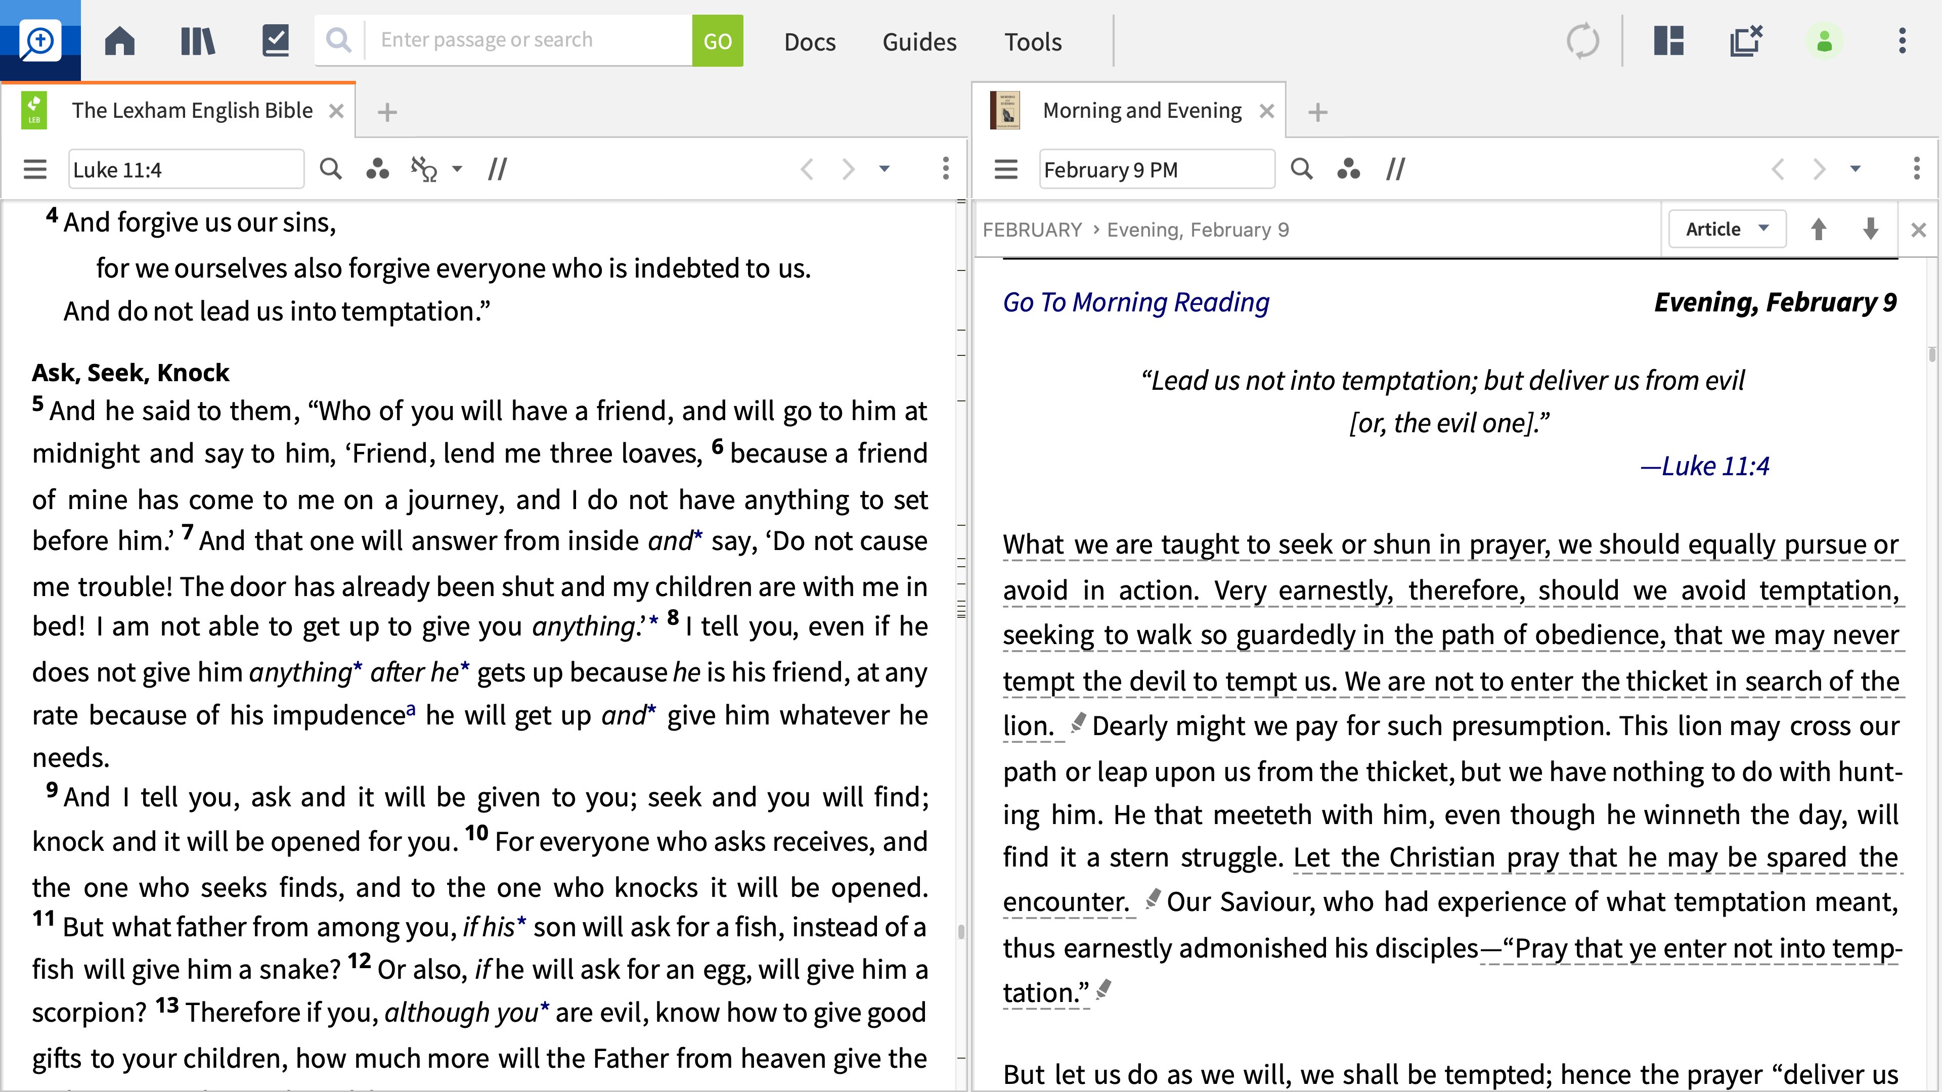The image size is (1942, 1092).
Task: Expand the Lexham Bible panel history dropdown
Action: coord(885,169)
